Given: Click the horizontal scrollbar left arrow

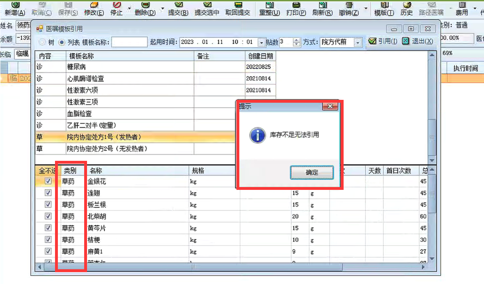Looking at the screenshot, I should click(39, 267).
